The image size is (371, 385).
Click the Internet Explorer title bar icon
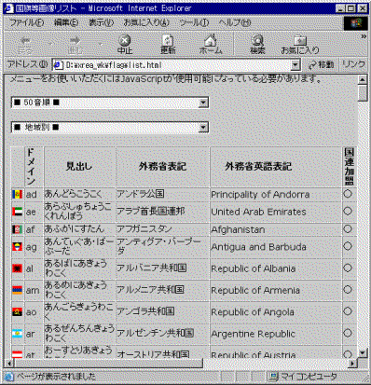(9, 8)
